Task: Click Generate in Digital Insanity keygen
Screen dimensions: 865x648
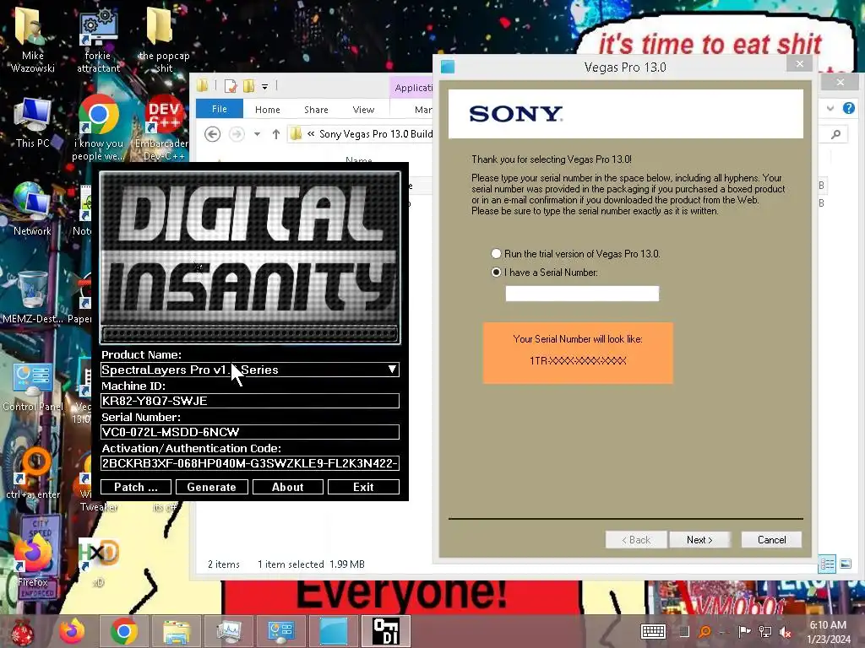Action: click(x=211, y=487)
